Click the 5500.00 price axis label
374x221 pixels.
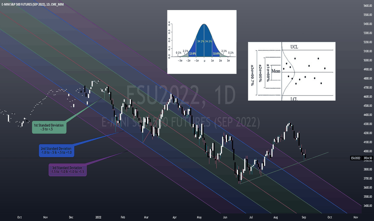[x=368, y=15]
